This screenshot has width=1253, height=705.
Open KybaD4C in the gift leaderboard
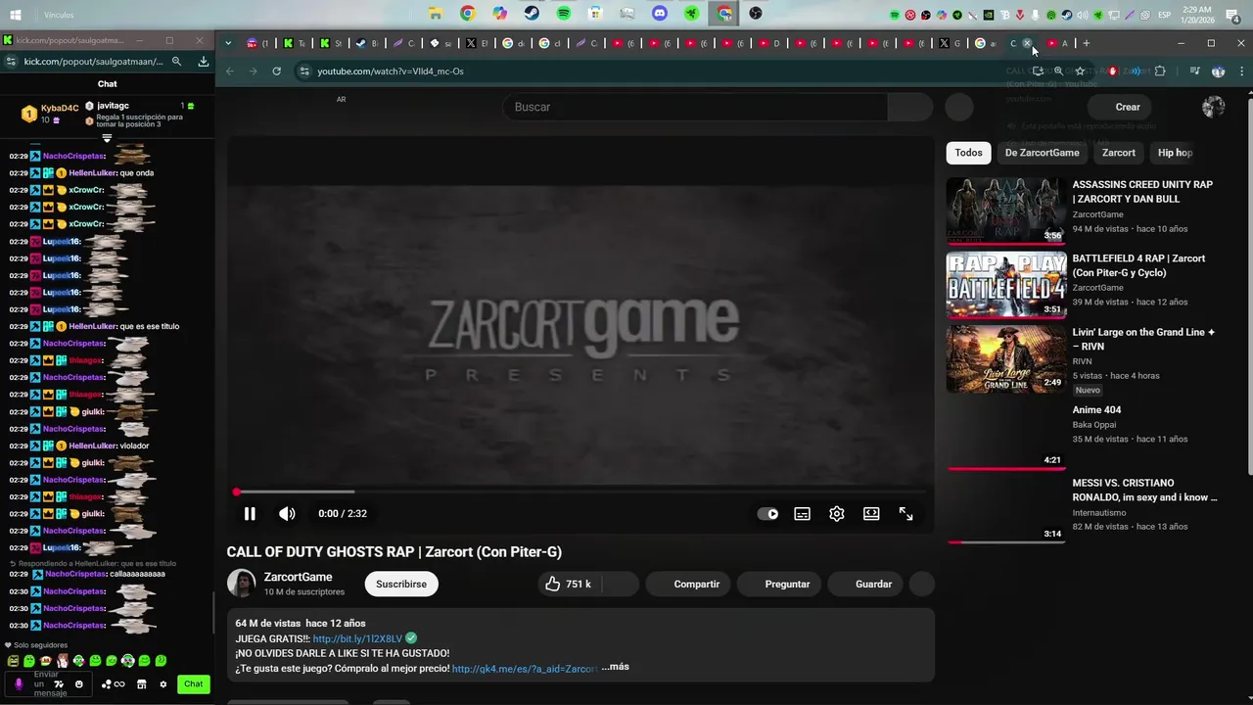tap(59, 108)
